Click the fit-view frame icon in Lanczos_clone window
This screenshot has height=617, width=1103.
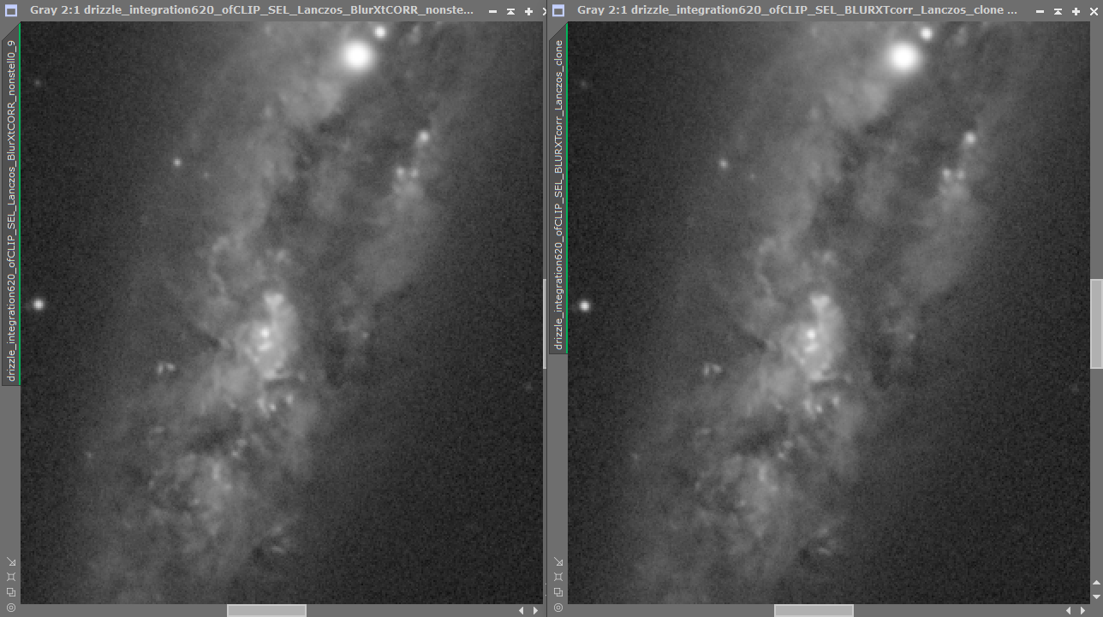click(x=558, y=577)
